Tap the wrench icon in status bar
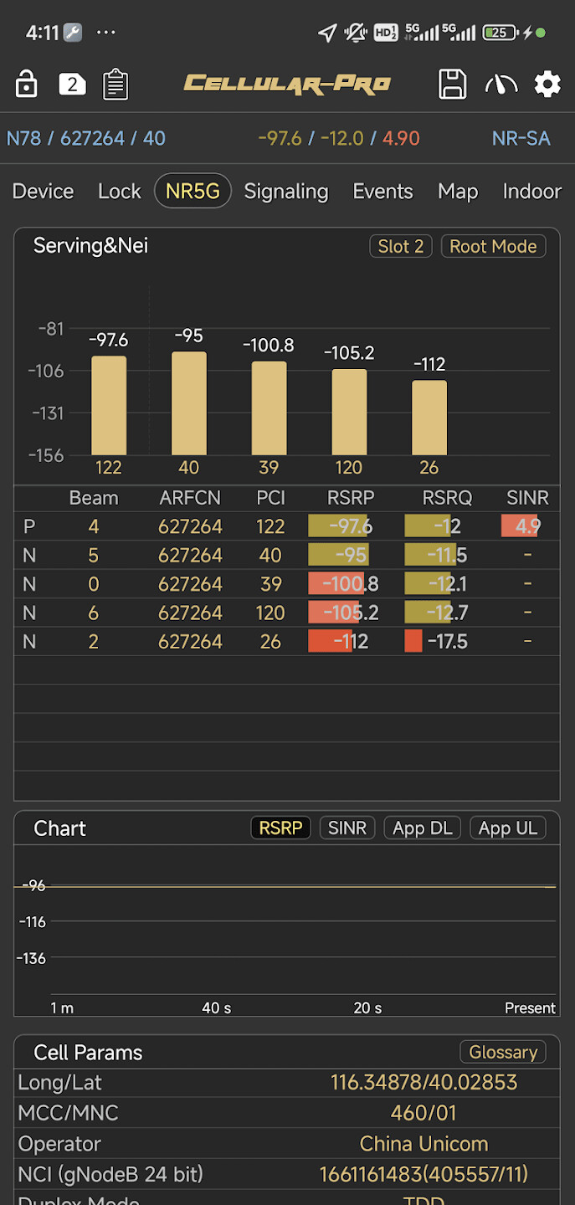The height and width of the screenshot is (1205, 575). tap(73, 33)
